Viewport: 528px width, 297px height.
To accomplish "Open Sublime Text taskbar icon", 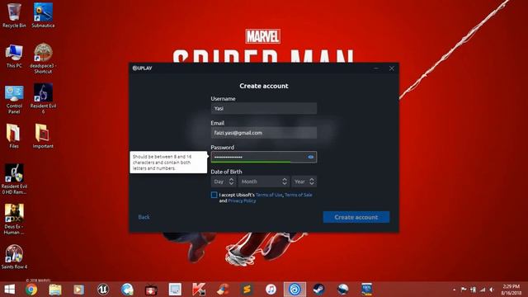I will coord(247,290).
